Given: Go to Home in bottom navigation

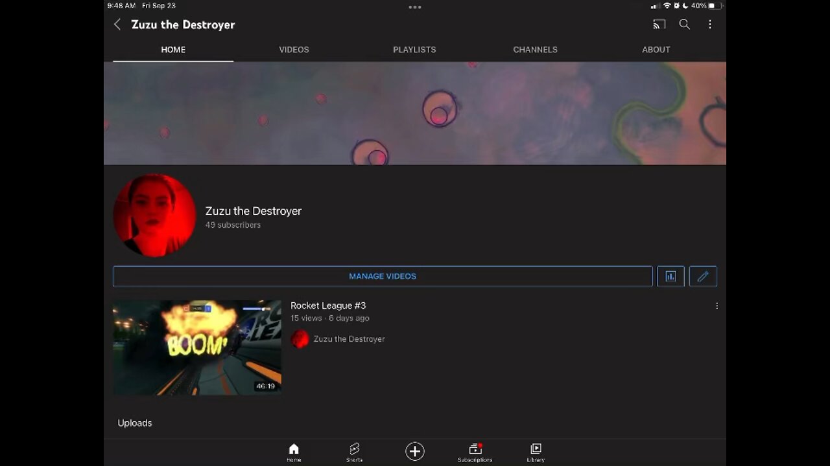Looking at the screenshot, I should click(x=294, y=452).
